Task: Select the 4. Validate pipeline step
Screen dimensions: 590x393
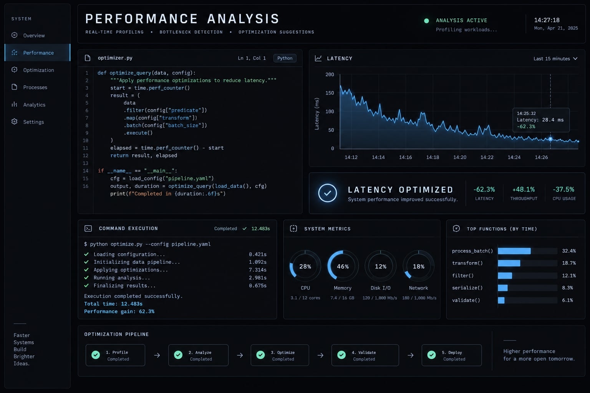Action: point(365,355)
